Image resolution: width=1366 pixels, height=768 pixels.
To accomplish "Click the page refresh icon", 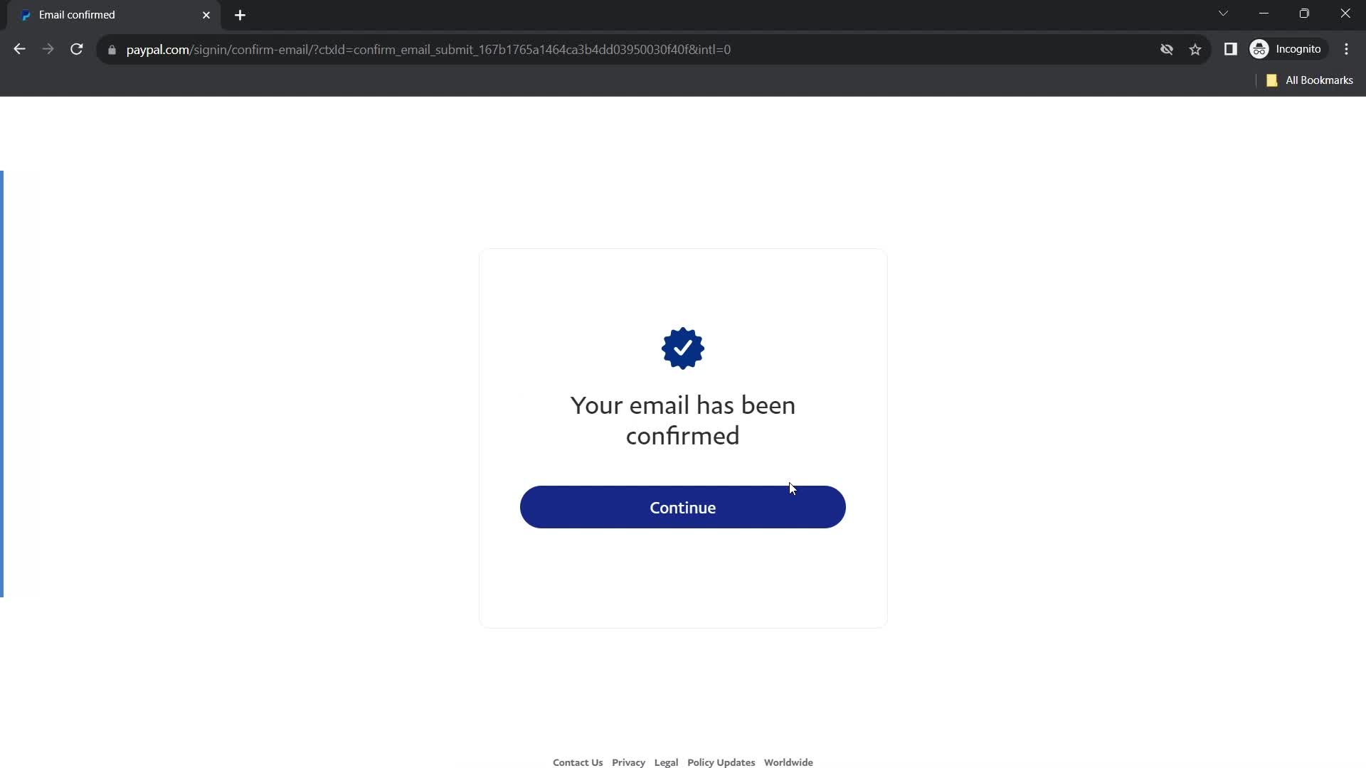I will [77, 50].
